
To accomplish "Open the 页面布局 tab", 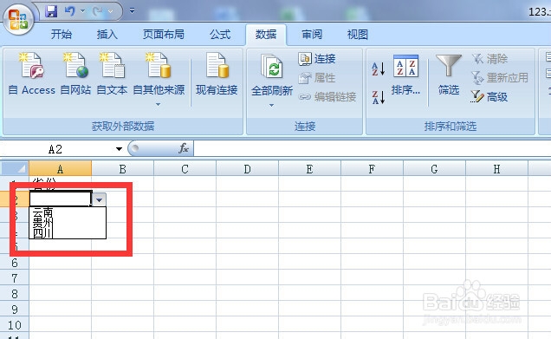I will pos(164,34).
